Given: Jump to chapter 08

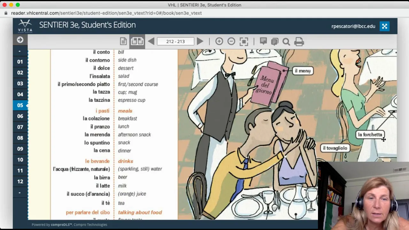Looking at the screenshot, I should tap(20, 138).
